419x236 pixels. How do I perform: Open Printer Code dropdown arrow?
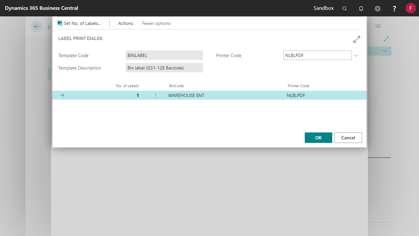coord(356,55)
